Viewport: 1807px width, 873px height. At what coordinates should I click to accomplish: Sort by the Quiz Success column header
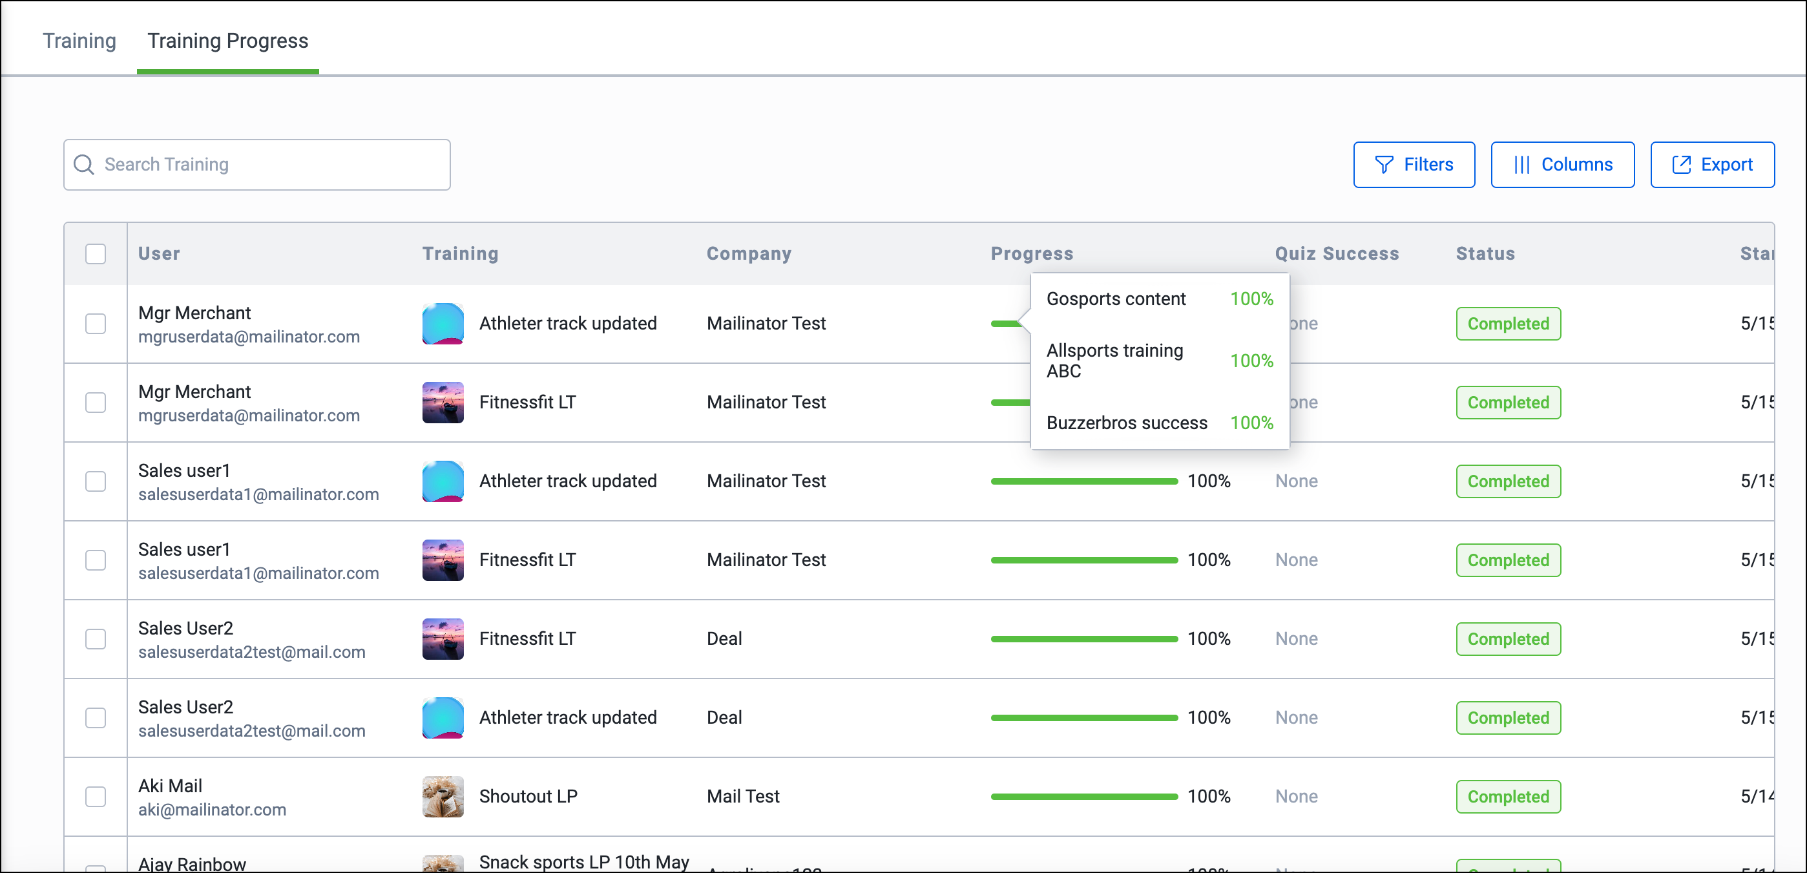tap(1336, 253)
